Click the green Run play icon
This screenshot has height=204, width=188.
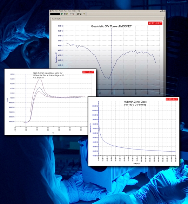point(62,14)
